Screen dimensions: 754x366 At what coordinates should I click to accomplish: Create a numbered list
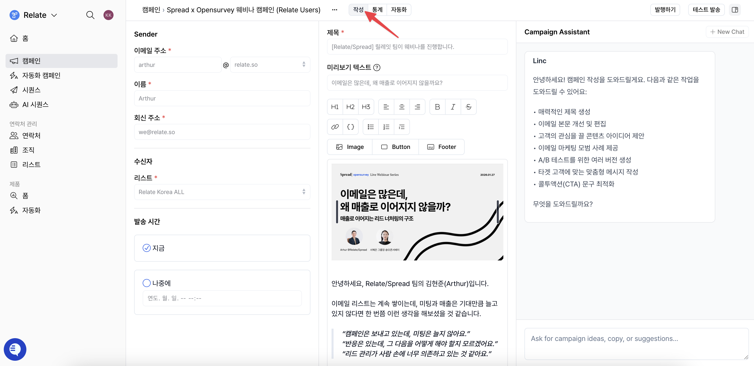(x=386, y=127)
